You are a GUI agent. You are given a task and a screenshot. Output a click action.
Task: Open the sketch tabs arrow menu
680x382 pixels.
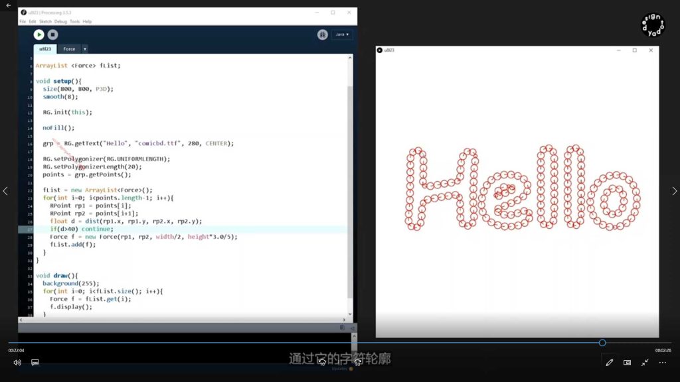tap(85, 49)
